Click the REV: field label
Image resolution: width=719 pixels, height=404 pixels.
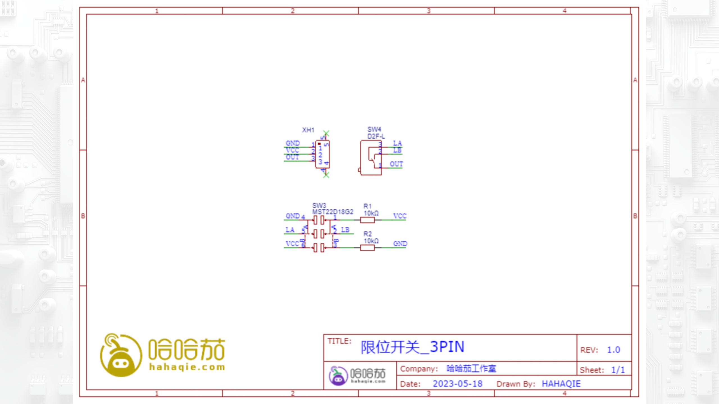[589, 350]
